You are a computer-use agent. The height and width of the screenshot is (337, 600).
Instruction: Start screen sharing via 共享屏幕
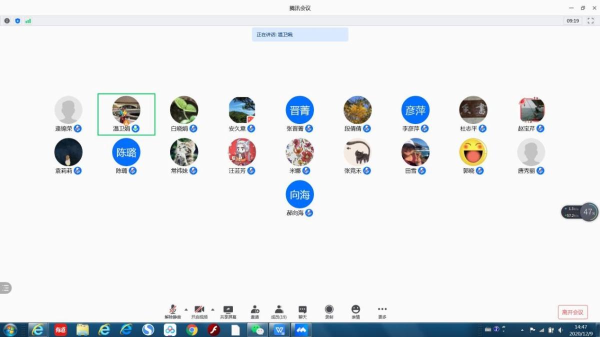click(x=228, y=311)
